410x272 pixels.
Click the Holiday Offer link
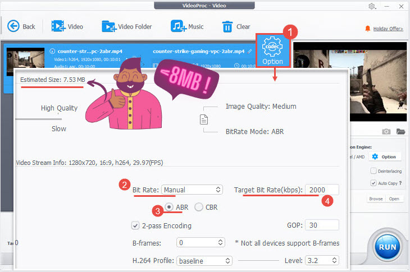[388, 29]
